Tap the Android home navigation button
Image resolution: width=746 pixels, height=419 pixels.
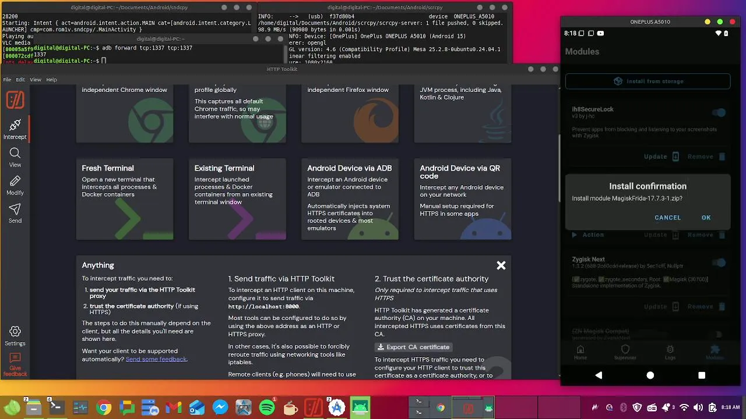[x=650, y=375]
